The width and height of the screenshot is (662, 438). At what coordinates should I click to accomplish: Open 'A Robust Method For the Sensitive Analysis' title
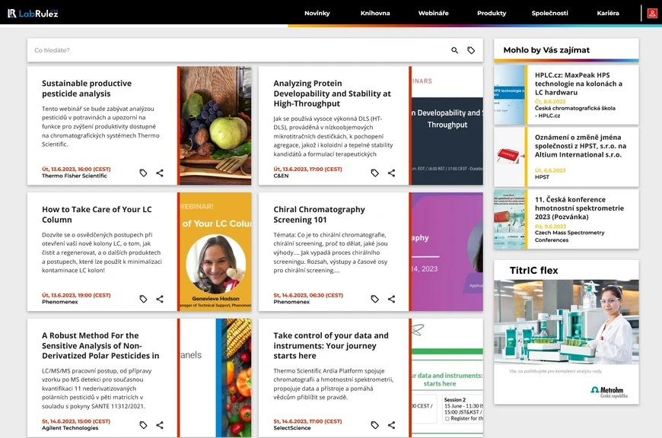tap(100, 345)
